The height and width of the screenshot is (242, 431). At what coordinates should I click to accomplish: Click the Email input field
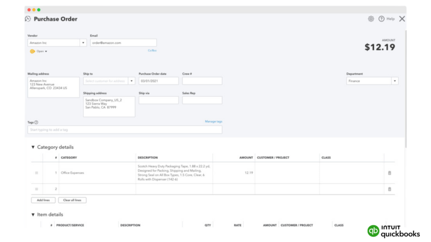[x=123, y=43]
